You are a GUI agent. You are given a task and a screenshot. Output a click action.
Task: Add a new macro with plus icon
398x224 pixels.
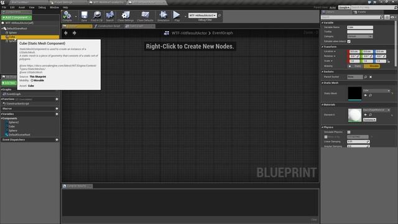(x=57, y=109)
